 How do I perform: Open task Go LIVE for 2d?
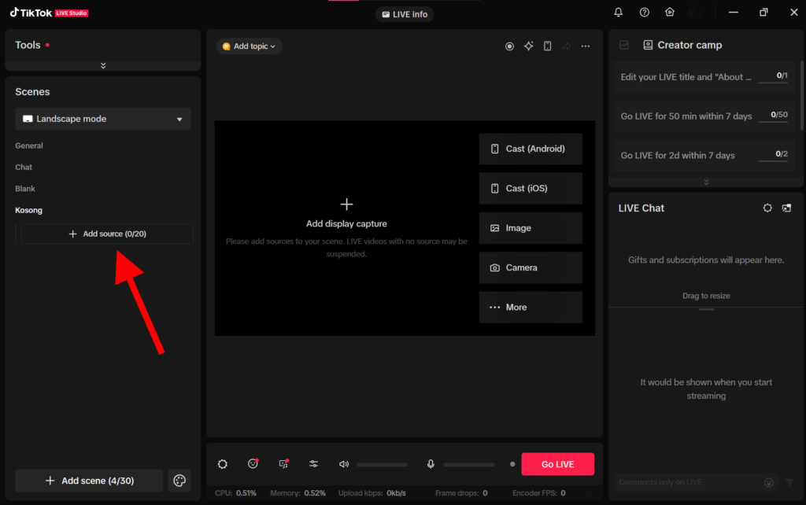coord(704,155)
